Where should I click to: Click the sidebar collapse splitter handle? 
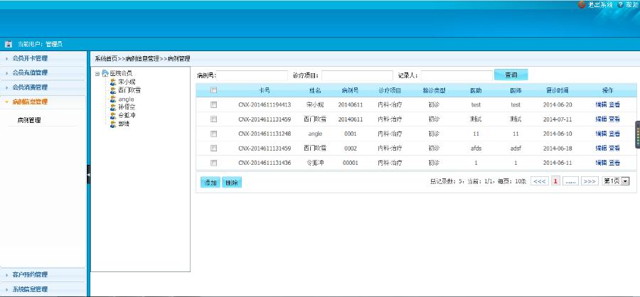pos(88,174)
